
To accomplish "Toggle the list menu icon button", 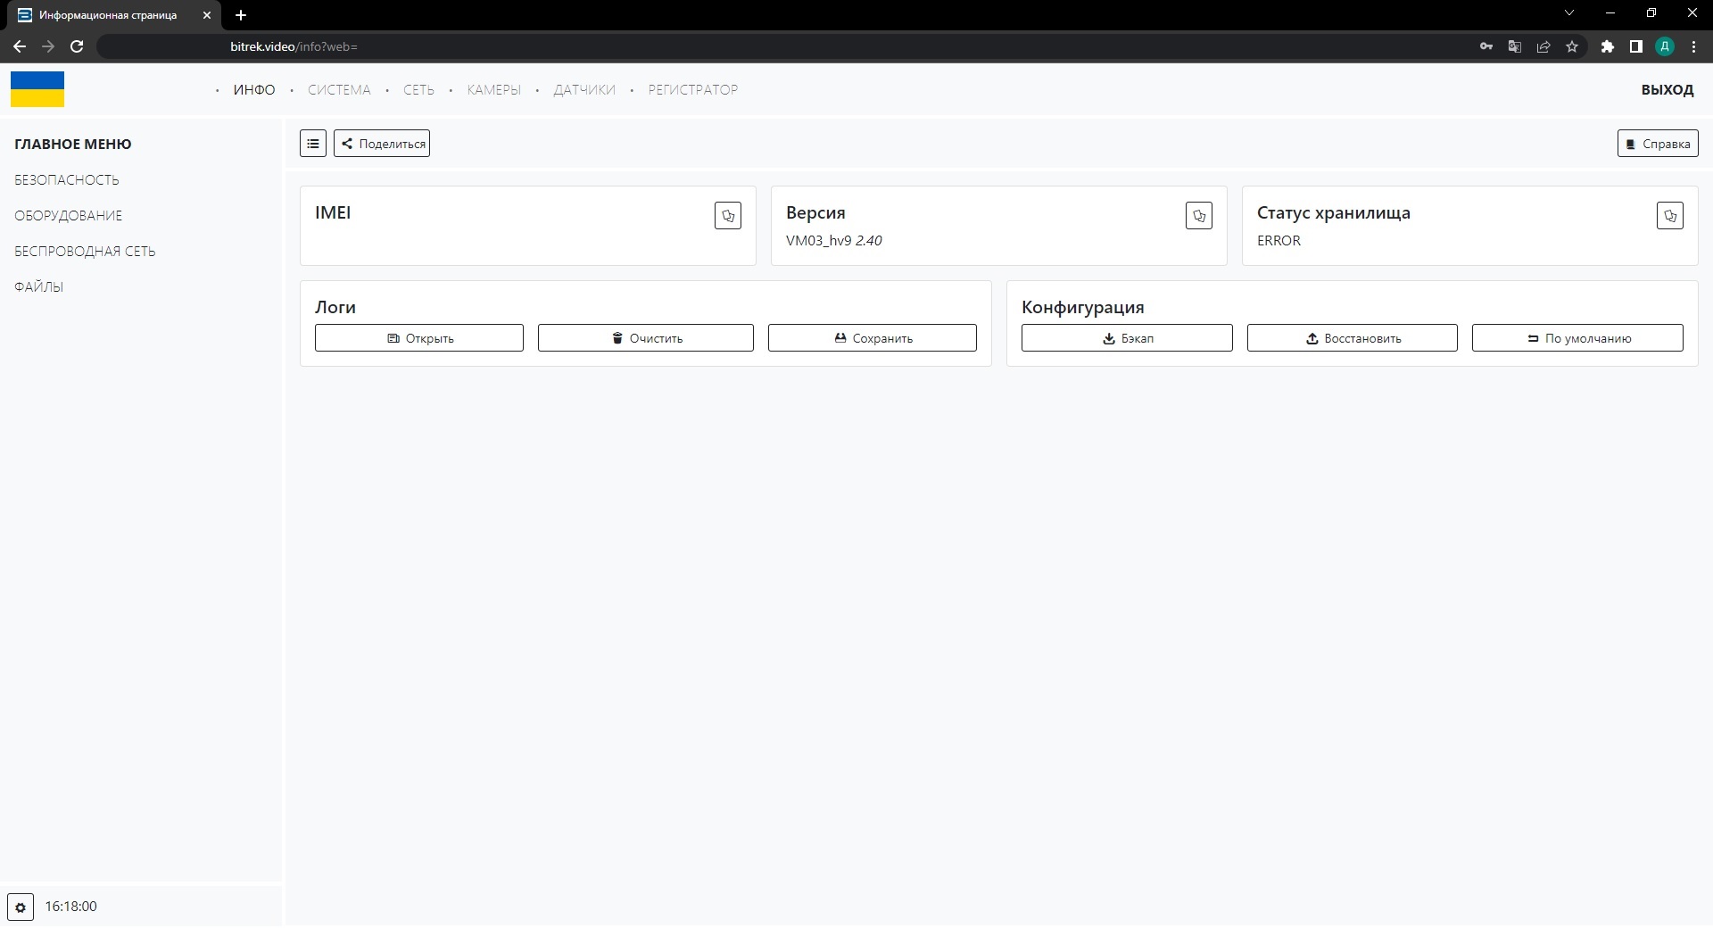I will point(313,144).
